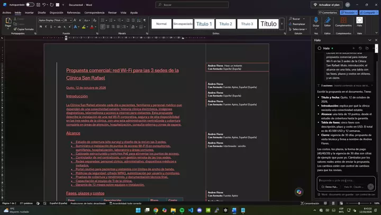Open the folder icon in Halo header
The image size is (381, 215).
(367, 48)
